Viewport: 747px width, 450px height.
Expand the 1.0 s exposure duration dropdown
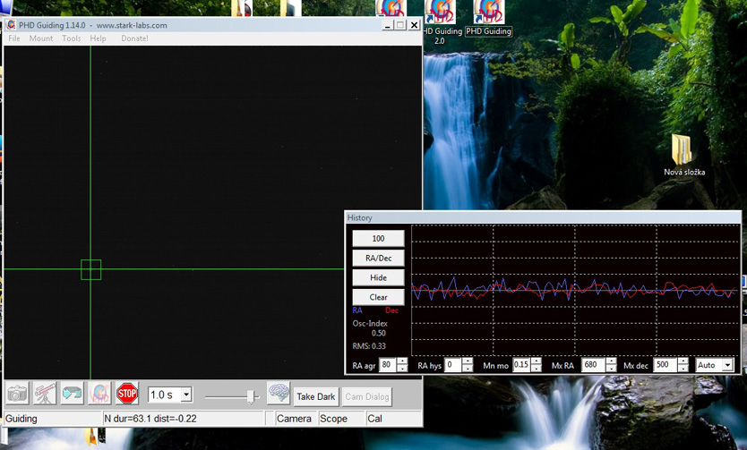pyautogui.click(x=186, y=395)
